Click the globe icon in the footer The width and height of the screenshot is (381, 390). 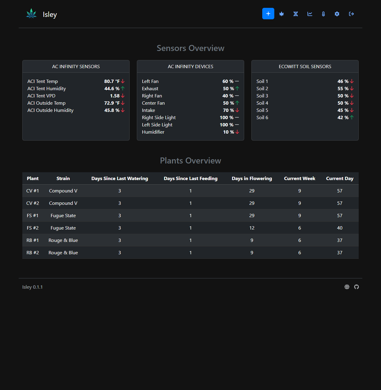pyautogui.click(x=347, y=287)
